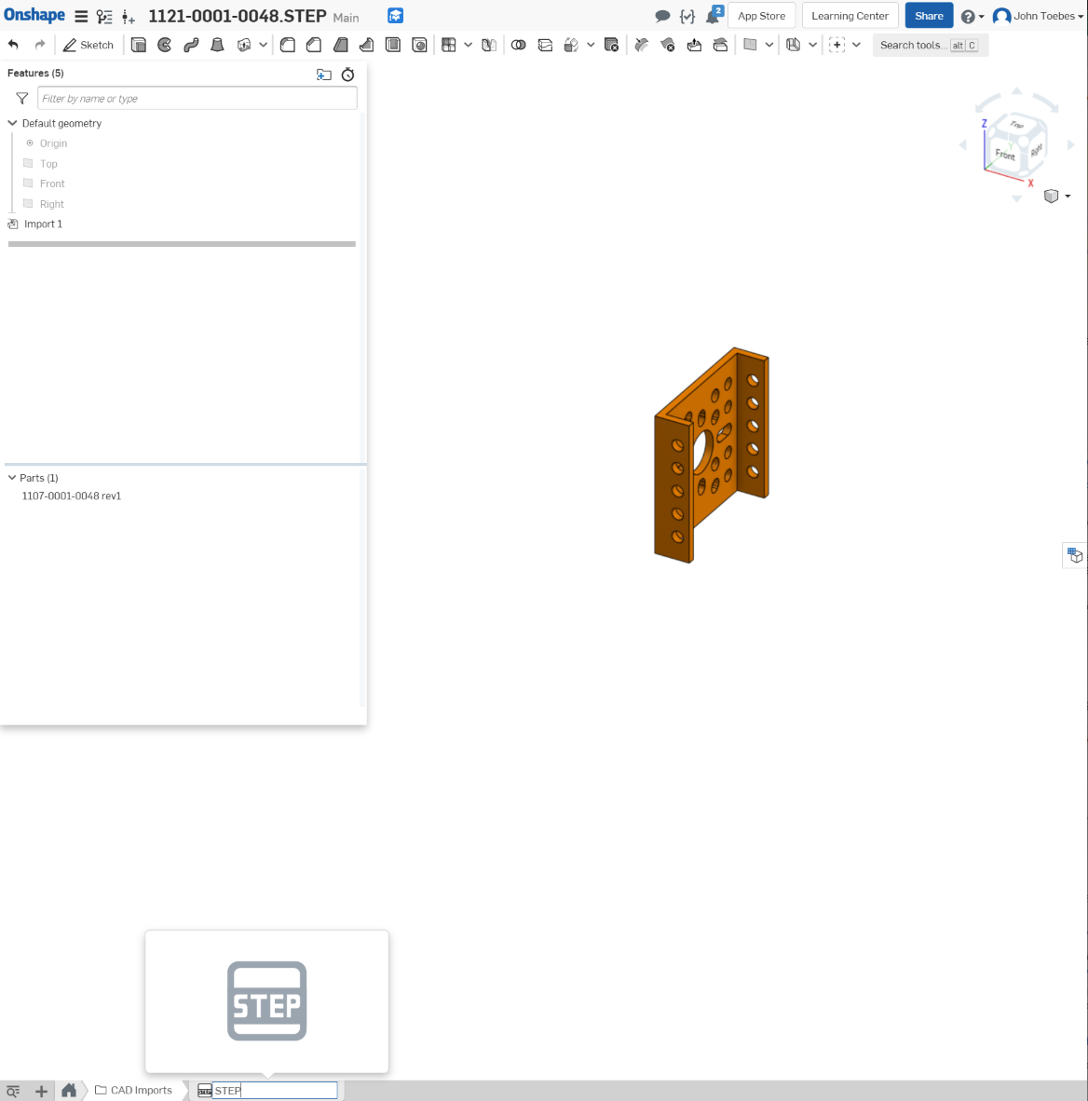Select the Chamfer tool
The height and width of the screenshot is (1101, 1088).
314,45
